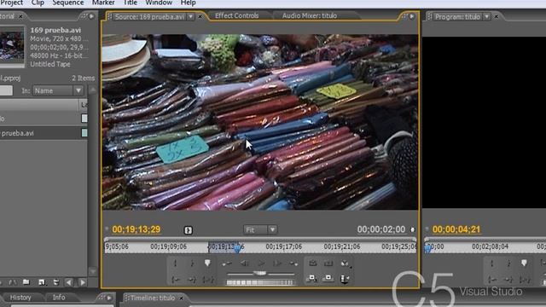Click Overwrite edit button in Source monitor
This screenshot has width=546, height=307.
pos(328,278)
